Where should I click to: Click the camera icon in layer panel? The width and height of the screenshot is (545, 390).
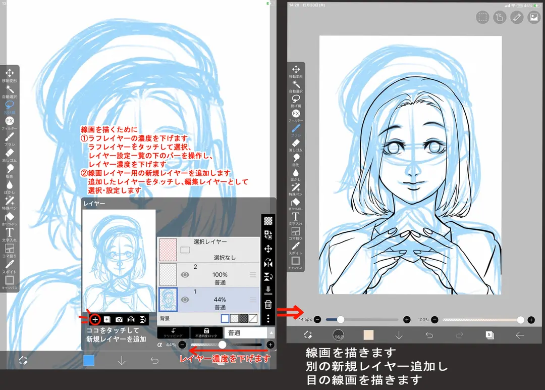click(119, 319)
